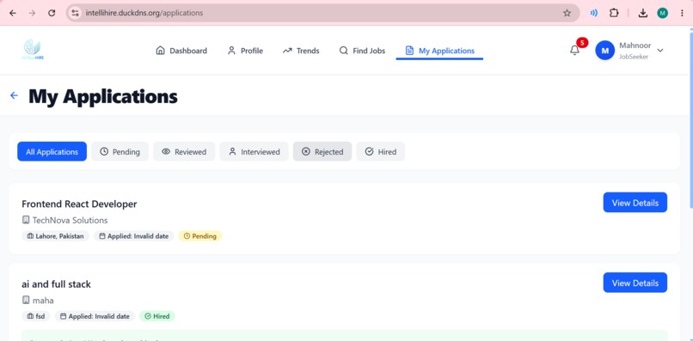Click the My Applications page heading
The width and height of the screenshot is (693, 341).
(103, 96)
